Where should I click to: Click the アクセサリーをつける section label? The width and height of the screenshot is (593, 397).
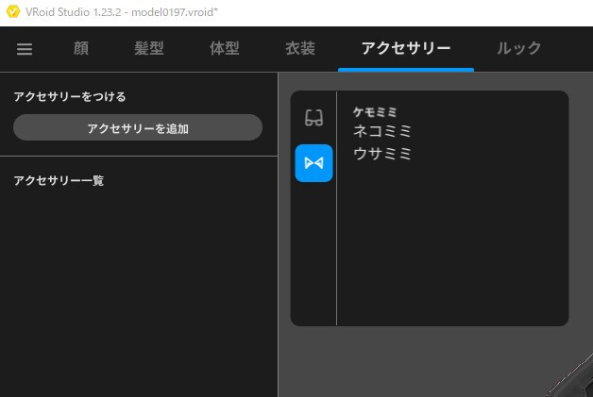69,96
